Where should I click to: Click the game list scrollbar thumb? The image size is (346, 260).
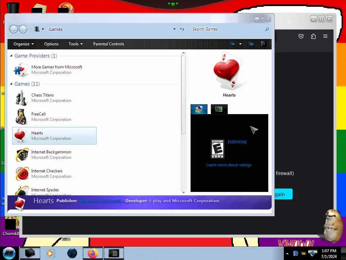pyautogui.click(x=183, y=95)
